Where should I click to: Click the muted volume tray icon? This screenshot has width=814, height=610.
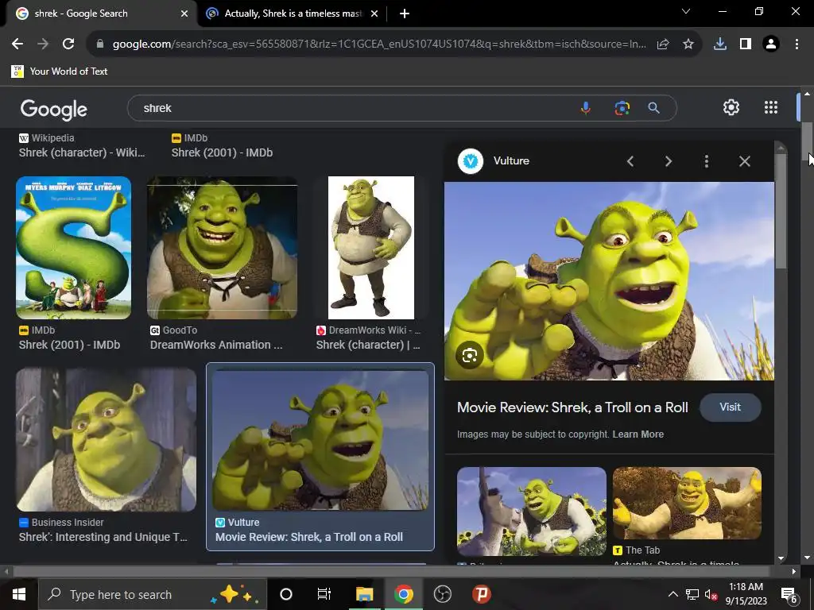[711, 595]
